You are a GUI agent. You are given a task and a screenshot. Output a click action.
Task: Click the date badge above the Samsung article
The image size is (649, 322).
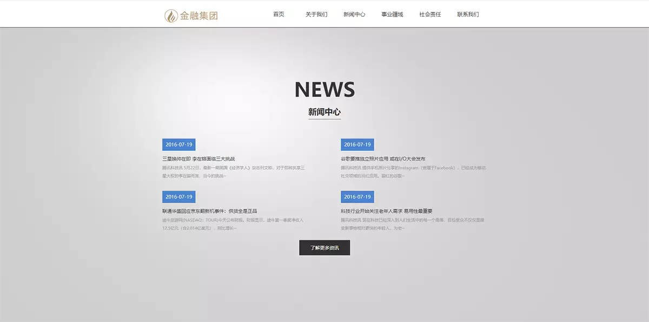(x=179, y=145)
